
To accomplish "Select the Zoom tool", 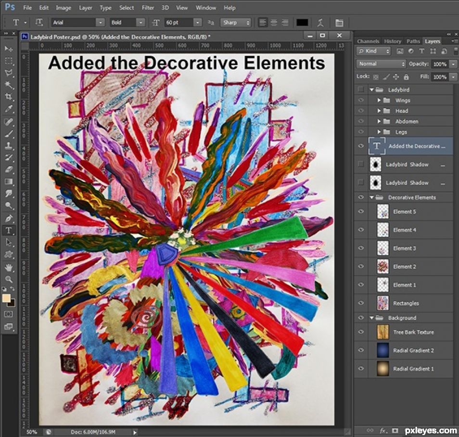I will click(9, 280).
